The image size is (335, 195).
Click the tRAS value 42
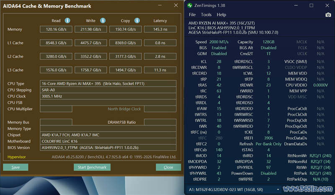click(x=219, y=85)
